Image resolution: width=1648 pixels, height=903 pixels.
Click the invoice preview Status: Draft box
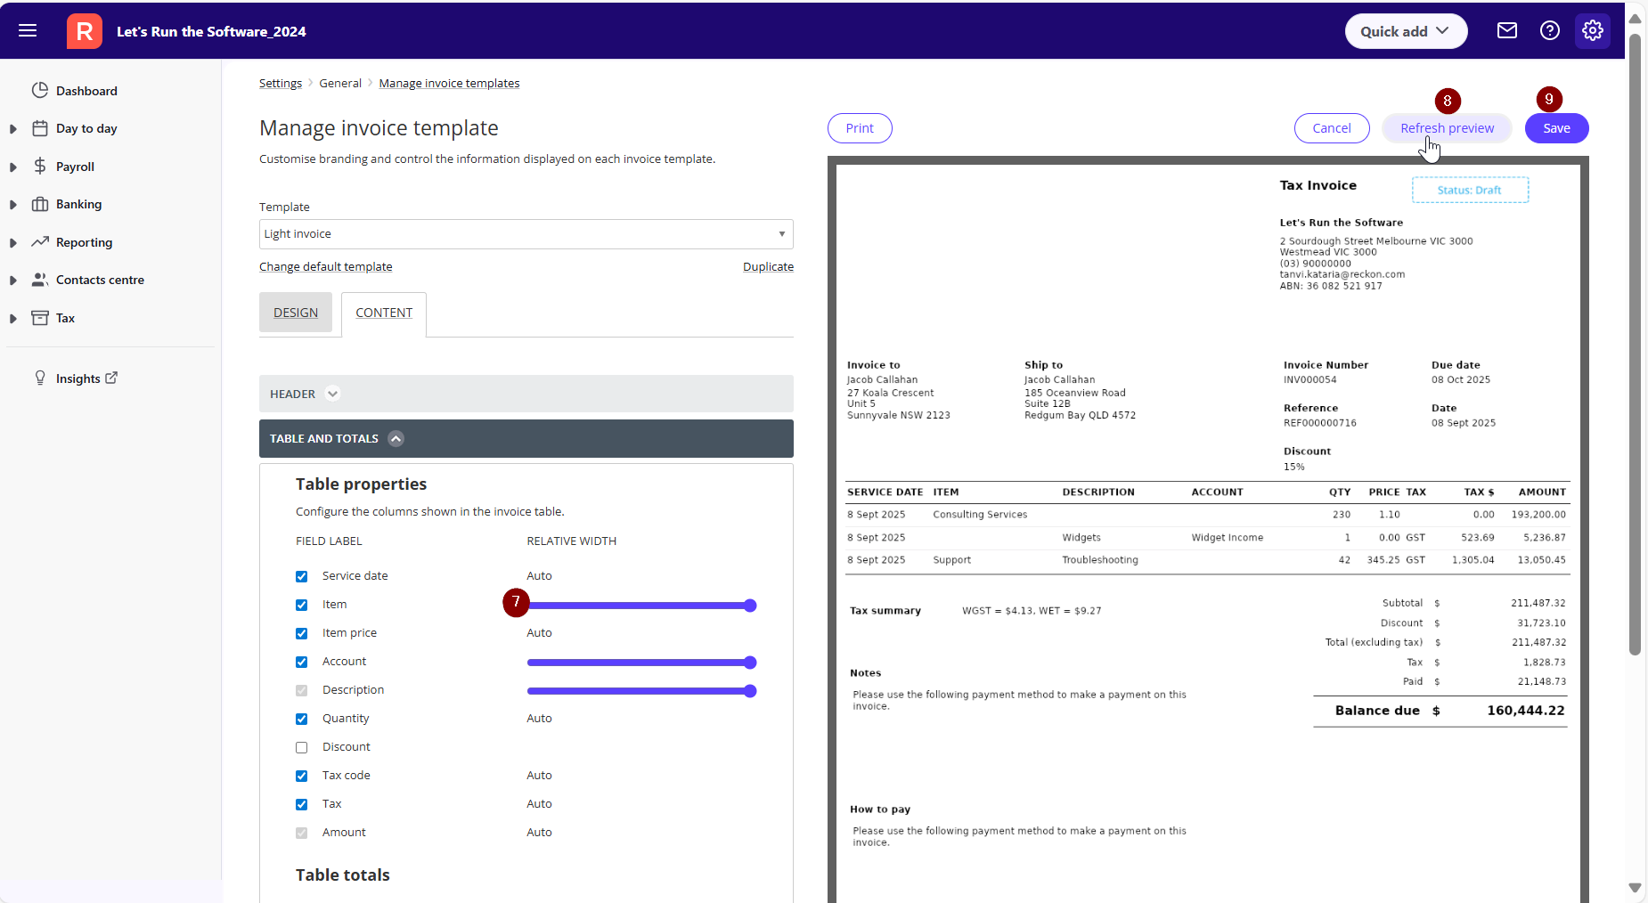click(x=1470, y=190)
